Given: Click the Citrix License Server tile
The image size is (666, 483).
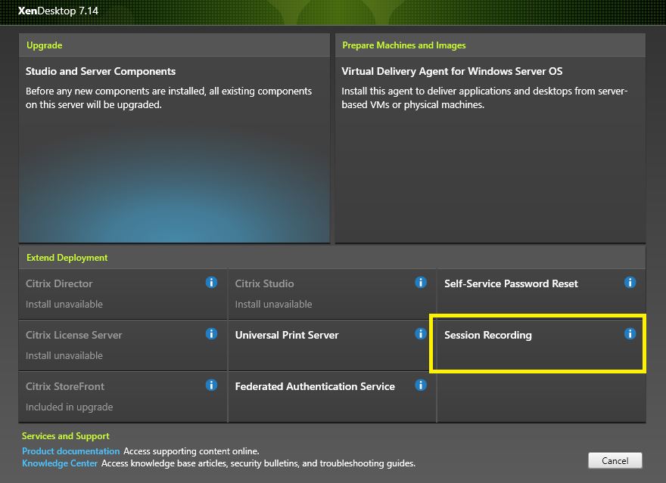Looking at the screenshot, I should [x=114, y=345].
